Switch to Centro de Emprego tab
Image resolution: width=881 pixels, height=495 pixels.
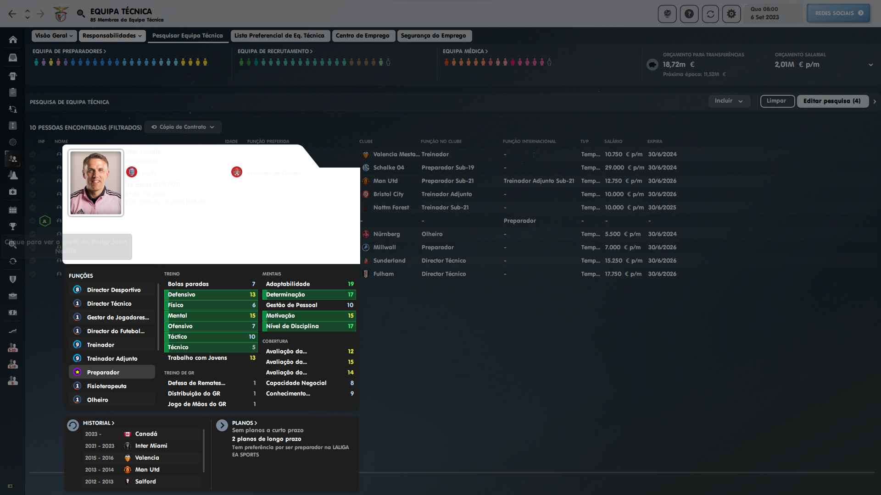(x=362, y=36)
